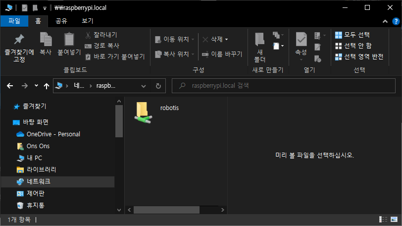Click the Cut scissors button
The image size is (402, 226).
(101, 35)
